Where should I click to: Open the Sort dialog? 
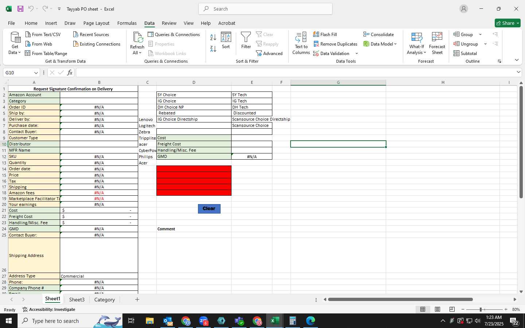(226, 40)
